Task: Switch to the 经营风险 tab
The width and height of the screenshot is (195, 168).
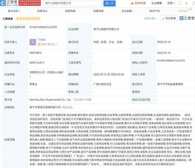Action: click(x=70, y=11)
